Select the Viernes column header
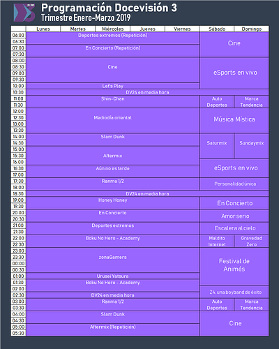The width and height of the screenshot is (279, 349). pos(182,29)
